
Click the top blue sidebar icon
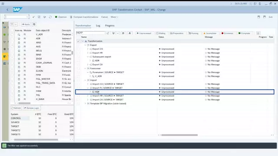click(x=5, y=27)
